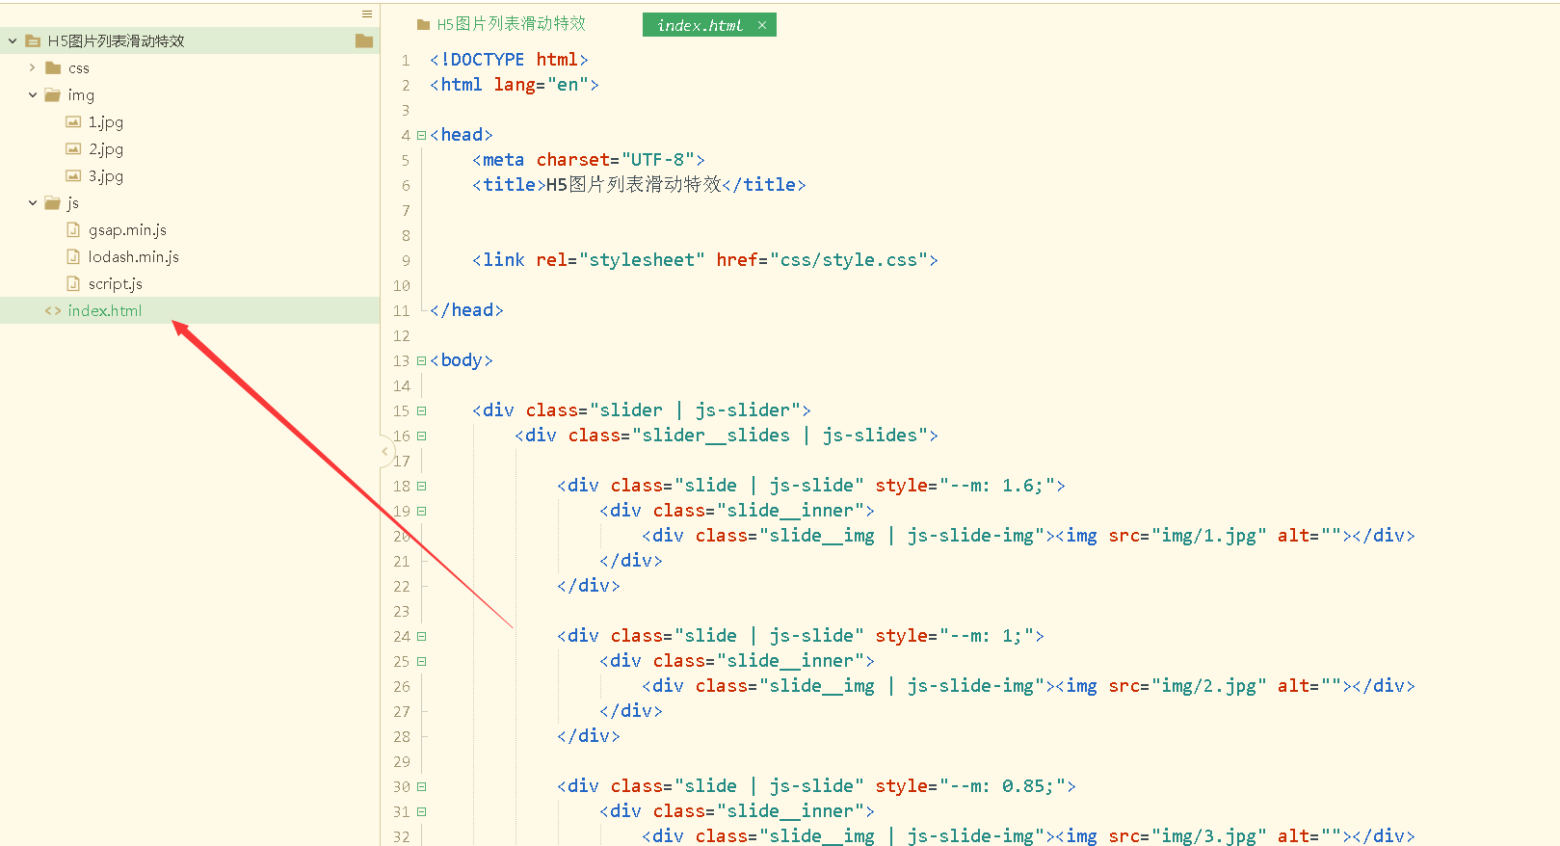Open script.js file
1560x846 pixels.
pyautogui.click(x=116, y=283)
